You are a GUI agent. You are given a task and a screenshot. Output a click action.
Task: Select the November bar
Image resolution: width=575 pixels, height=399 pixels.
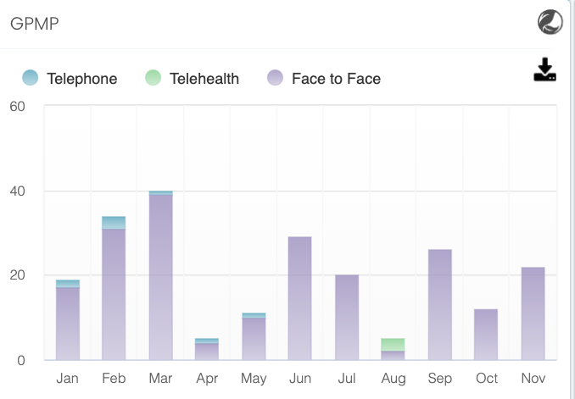533,315
